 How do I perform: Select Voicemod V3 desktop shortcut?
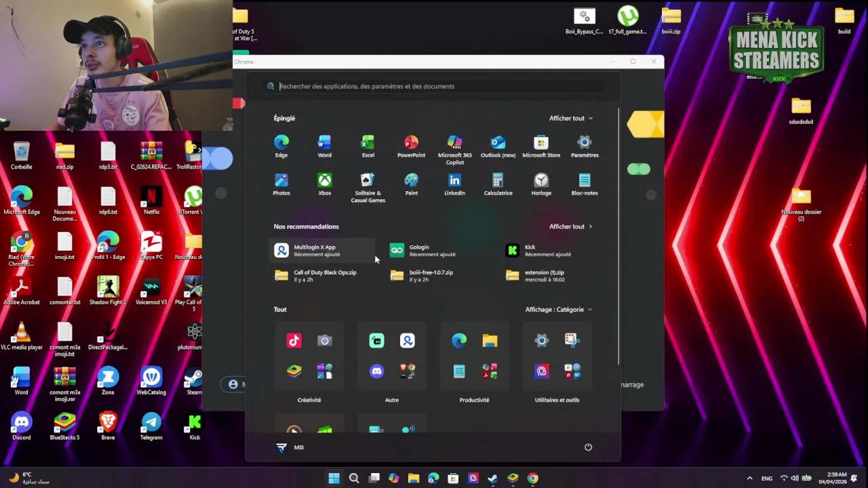[x=151, y=291]
